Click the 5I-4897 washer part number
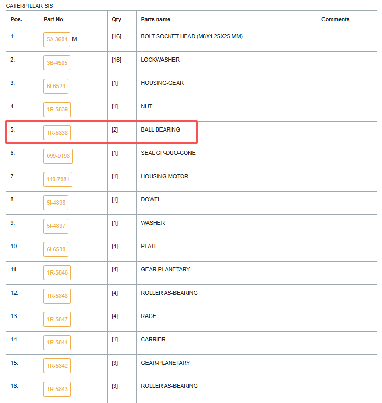382x403 pixels. [x=56, y=226]
